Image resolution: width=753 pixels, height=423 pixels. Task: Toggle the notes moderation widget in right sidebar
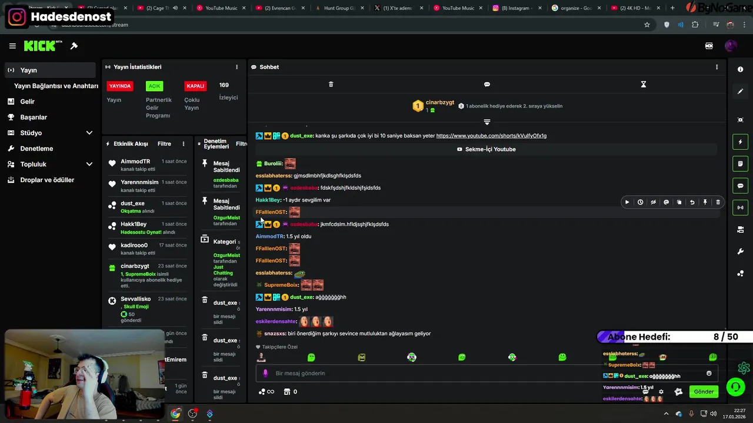(740, 163)
